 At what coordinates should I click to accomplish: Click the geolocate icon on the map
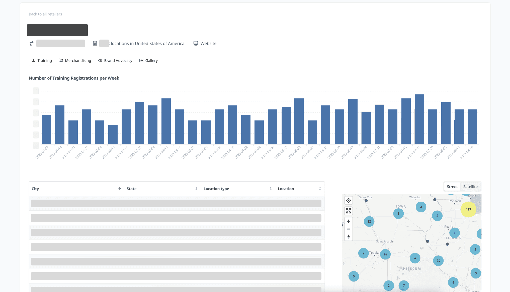349,200
